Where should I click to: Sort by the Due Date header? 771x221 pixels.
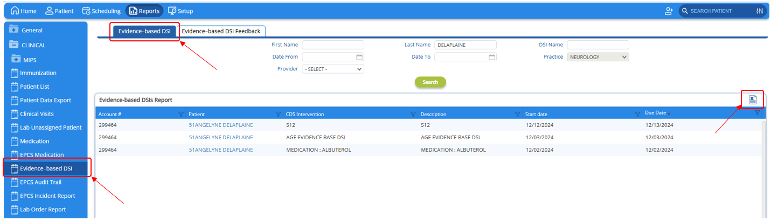pyautogui.click(x=656, y=113)
